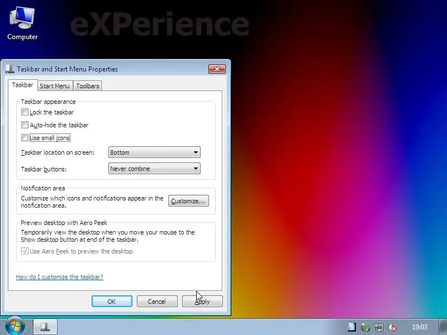The height and width of the screenshot is (335, 447).
Task: Open the Computer desktop icon
Action: pos(22,24)
